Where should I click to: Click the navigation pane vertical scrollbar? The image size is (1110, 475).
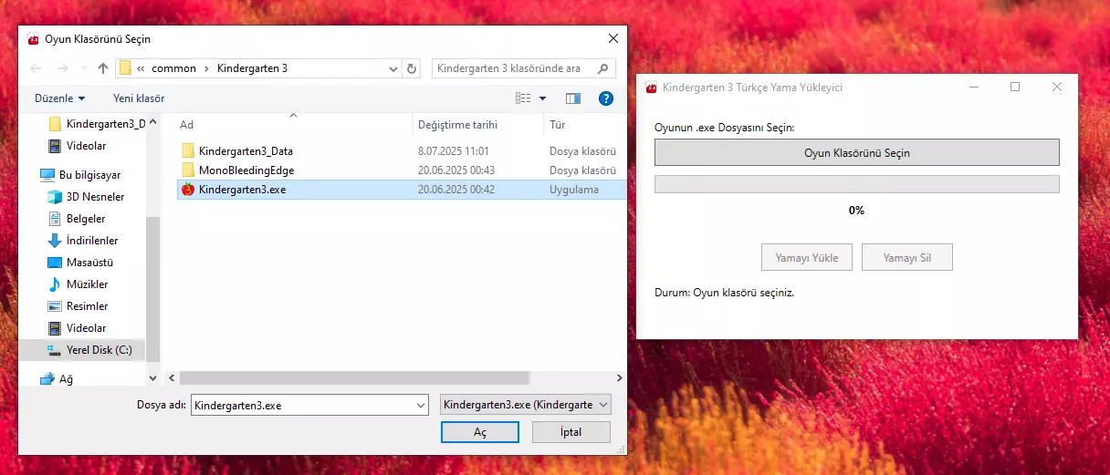153,290
